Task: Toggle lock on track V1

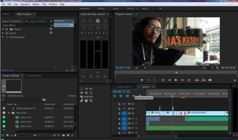Action: click(120, 113)
